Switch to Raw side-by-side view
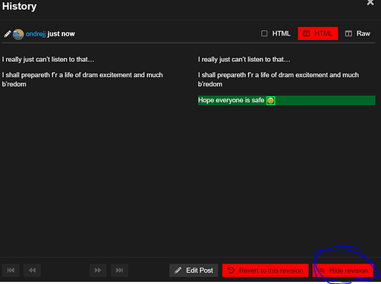 tap(357, 33)
